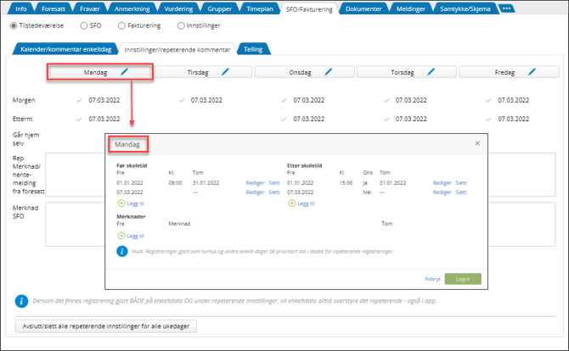Edit Tirsdag using its pencil icon

coord(226,72)
